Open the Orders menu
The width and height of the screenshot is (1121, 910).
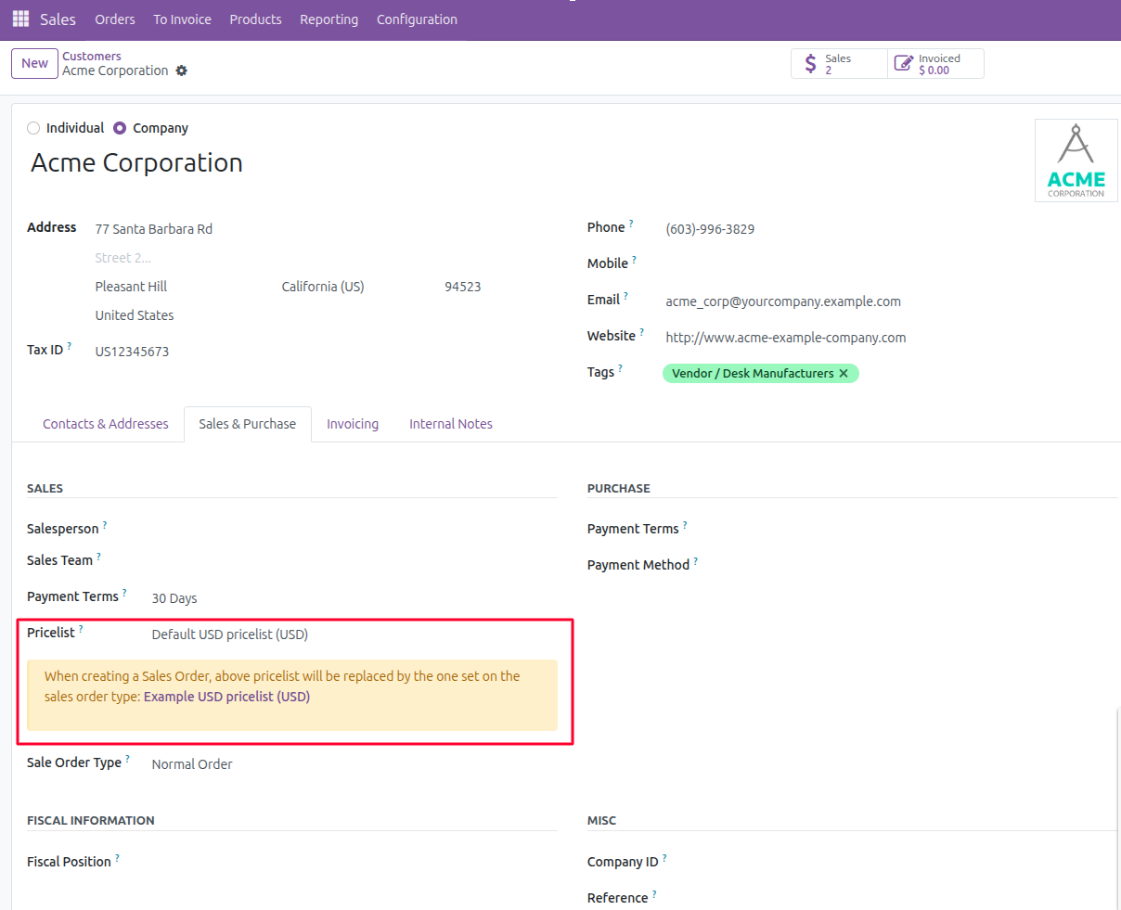(x=115, y=19)
